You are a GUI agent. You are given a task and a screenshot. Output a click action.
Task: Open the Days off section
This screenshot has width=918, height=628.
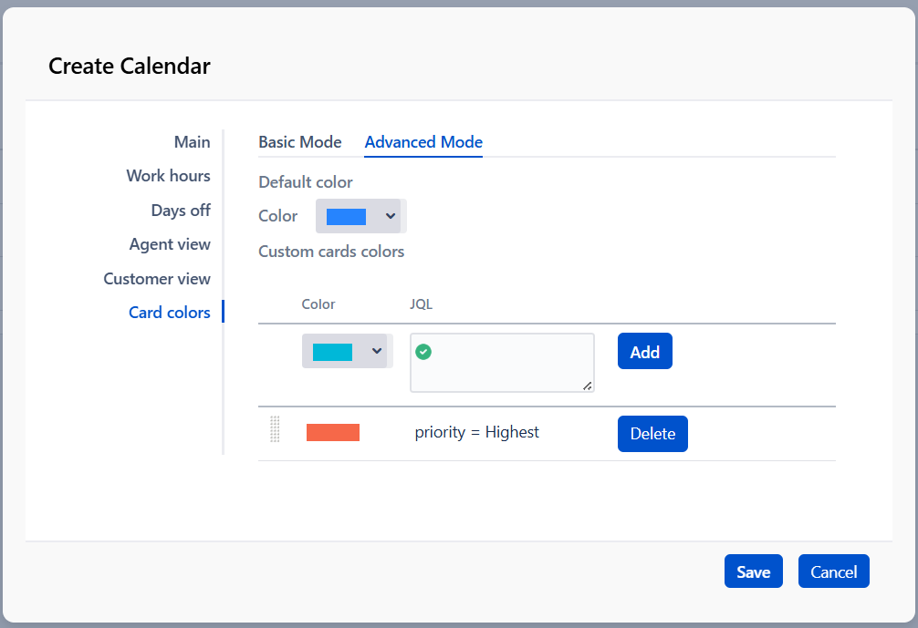(181, 211)
